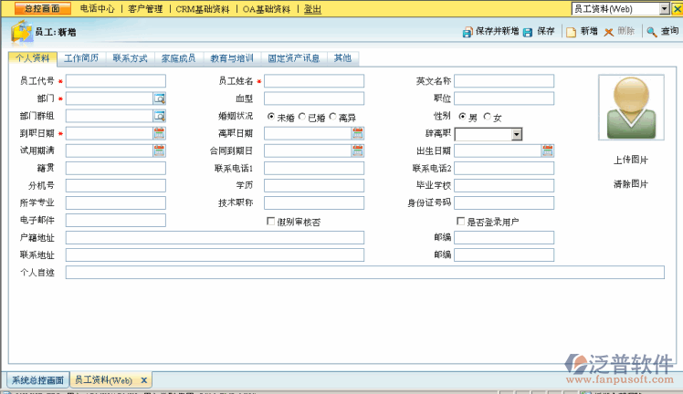Click the graduation school (毕业学校) input field
The image size is (683, 394).
pos(504,185)
